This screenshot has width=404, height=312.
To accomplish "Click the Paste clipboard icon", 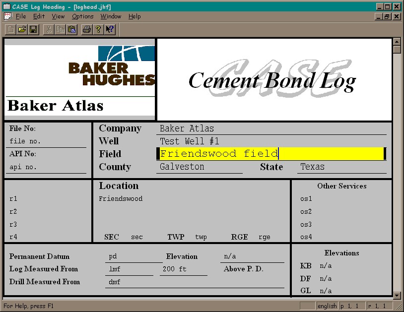I will click(x=71, y=29).
